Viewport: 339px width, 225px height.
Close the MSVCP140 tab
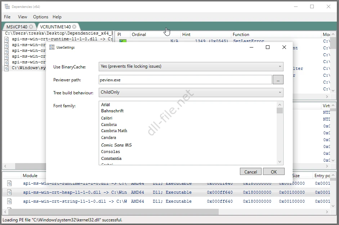[31, 27]
